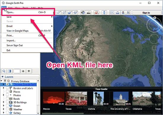Click the Record a Tour toolbar icon

(75, 12)
